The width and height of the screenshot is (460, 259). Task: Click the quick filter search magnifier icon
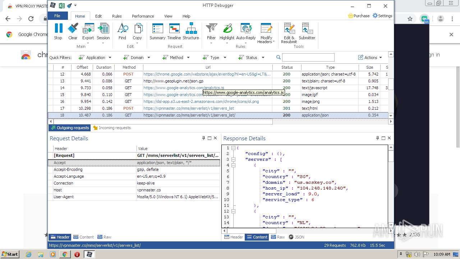click(279, 58)
